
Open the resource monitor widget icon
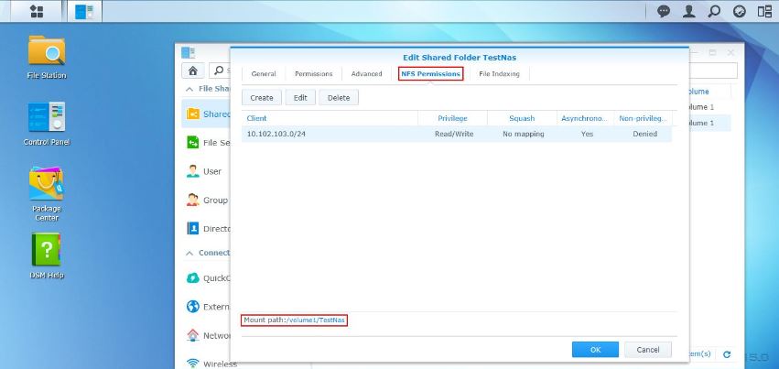[740, 11]
